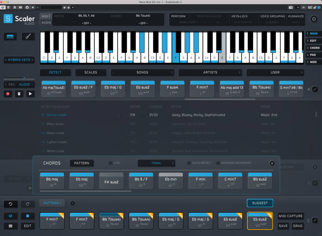Viewport: 322px width, 236px height.
Task: Click the SUGGEST button
Action: pyautogui.click(x=260, y=203)
